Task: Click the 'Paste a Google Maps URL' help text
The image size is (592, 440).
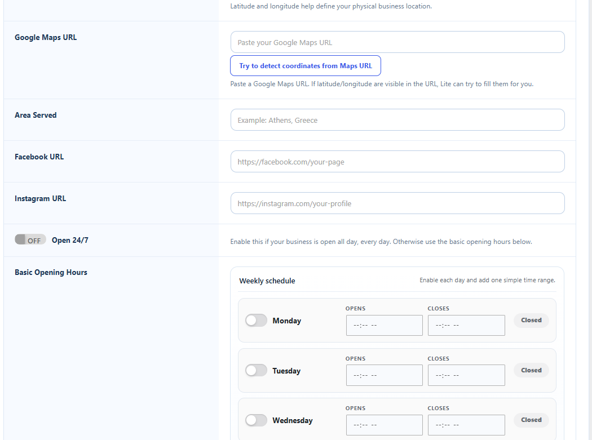Action: [382, 84]
